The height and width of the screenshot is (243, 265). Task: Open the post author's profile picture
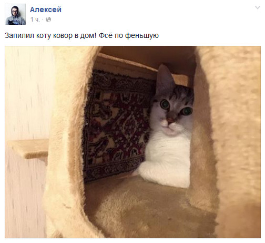(x=15, y=14)
